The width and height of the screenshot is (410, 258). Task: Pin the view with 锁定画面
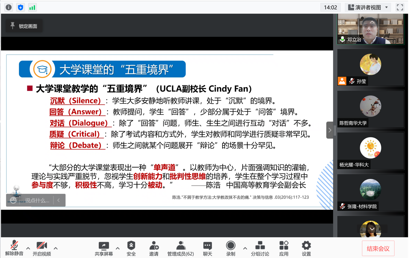24,26
